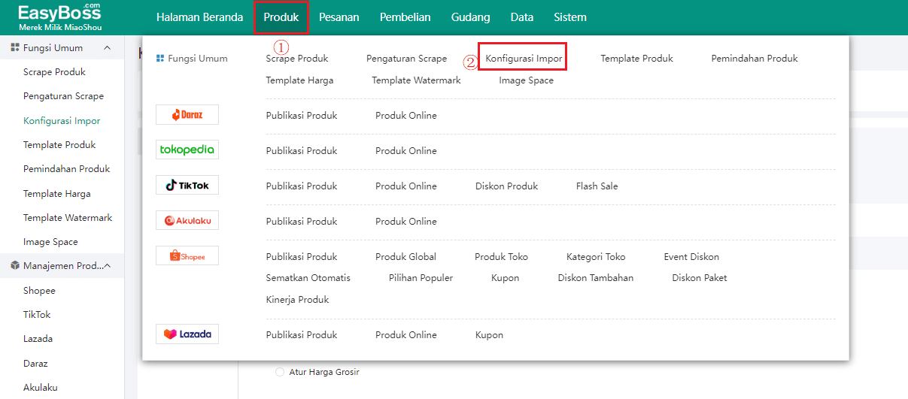This screenshot has width=908, height=399.
Task: Open Flash Sale under TikTok
Action: click(x=597, y=186)
